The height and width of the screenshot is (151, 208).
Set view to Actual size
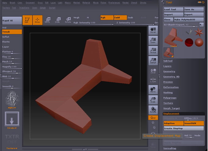click(x=153, y=50)
